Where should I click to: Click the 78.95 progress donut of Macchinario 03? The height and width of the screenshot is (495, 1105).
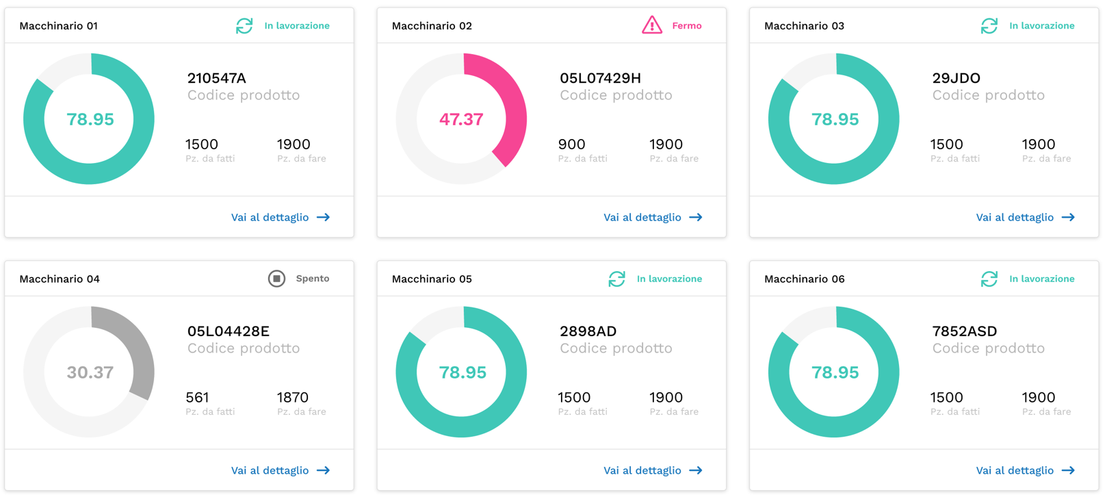(834, 119)
